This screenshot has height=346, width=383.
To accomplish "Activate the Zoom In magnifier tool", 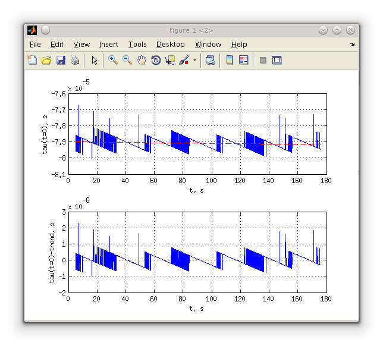I will pos(113,60).
